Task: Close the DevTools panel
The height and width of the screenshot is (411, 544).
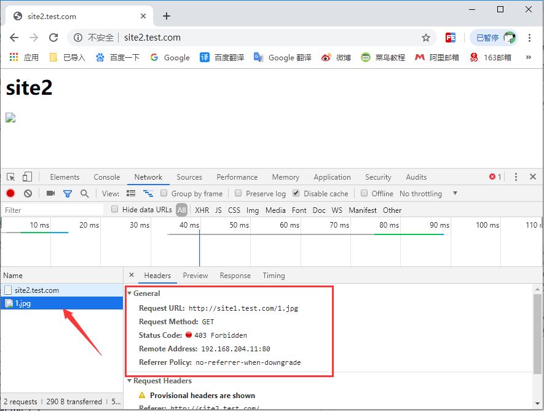Action: (533, 177)
